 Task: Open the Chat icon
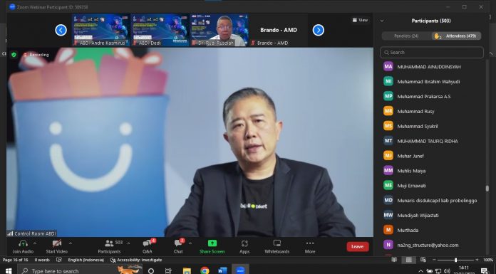[x=178, y=243]
